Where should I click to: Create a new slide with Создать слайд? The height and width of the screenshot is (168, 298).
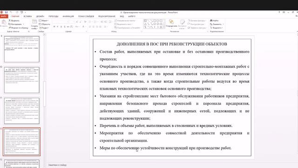34,24
